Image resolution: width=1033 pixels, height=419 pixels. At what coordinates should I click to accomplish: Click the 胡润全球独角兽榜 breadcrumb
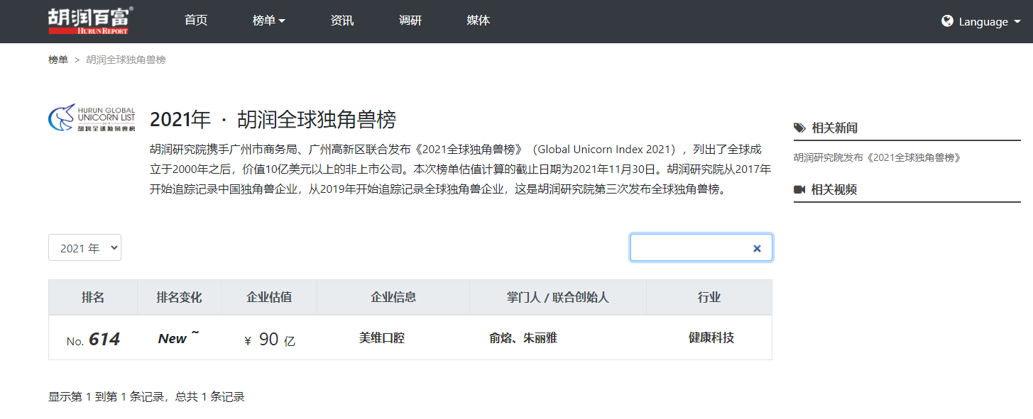point(126,60)
